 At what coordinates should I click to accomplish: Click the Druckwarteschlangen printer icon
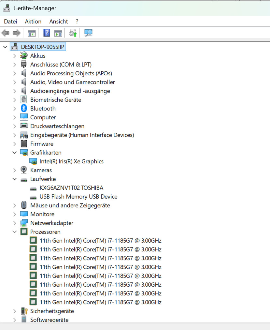pos(24,126)
